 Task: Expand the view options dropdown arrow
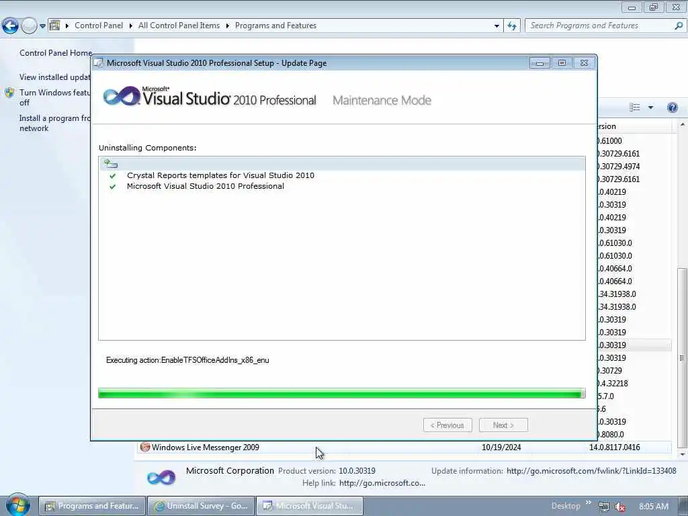tap(650, 107)
